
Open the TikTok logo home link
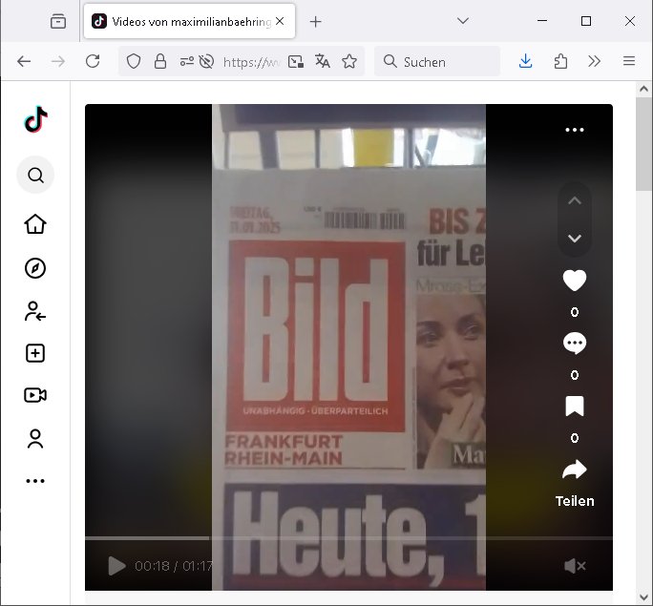(x=36, y=119)
